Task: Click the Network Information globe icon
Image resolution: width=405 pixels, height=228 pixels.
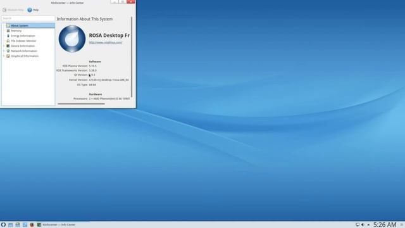Action: 8,51
